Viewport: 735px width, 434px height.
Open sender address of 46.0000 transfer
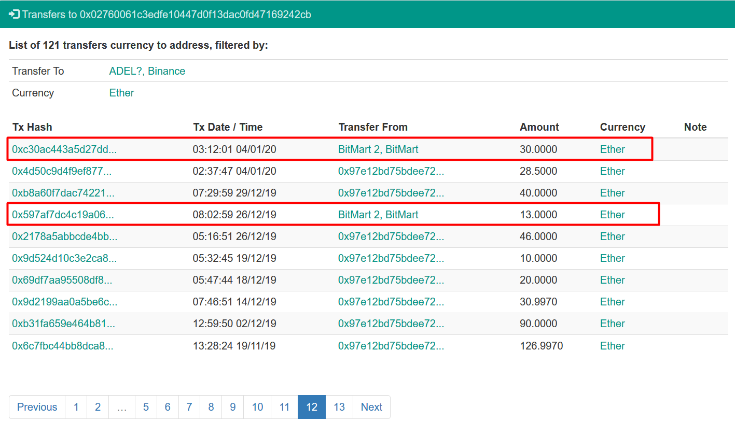[x=391, y=236]
